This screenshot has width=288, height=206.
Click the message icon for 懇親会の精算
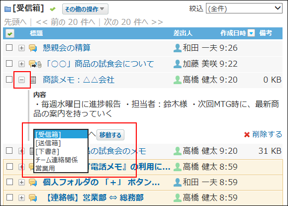coord(33,48)
